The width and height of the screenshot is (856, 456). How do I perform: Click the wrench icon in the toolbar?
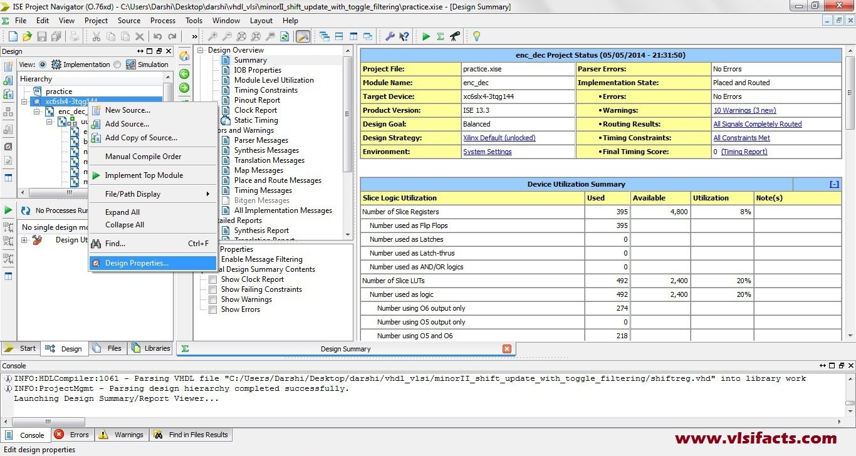tap(390, 36)
